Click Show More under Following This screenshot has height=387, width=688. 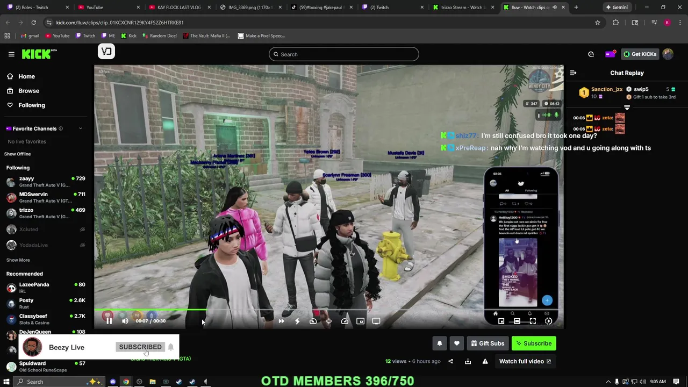pyautogui.click(x=18, y=260)
